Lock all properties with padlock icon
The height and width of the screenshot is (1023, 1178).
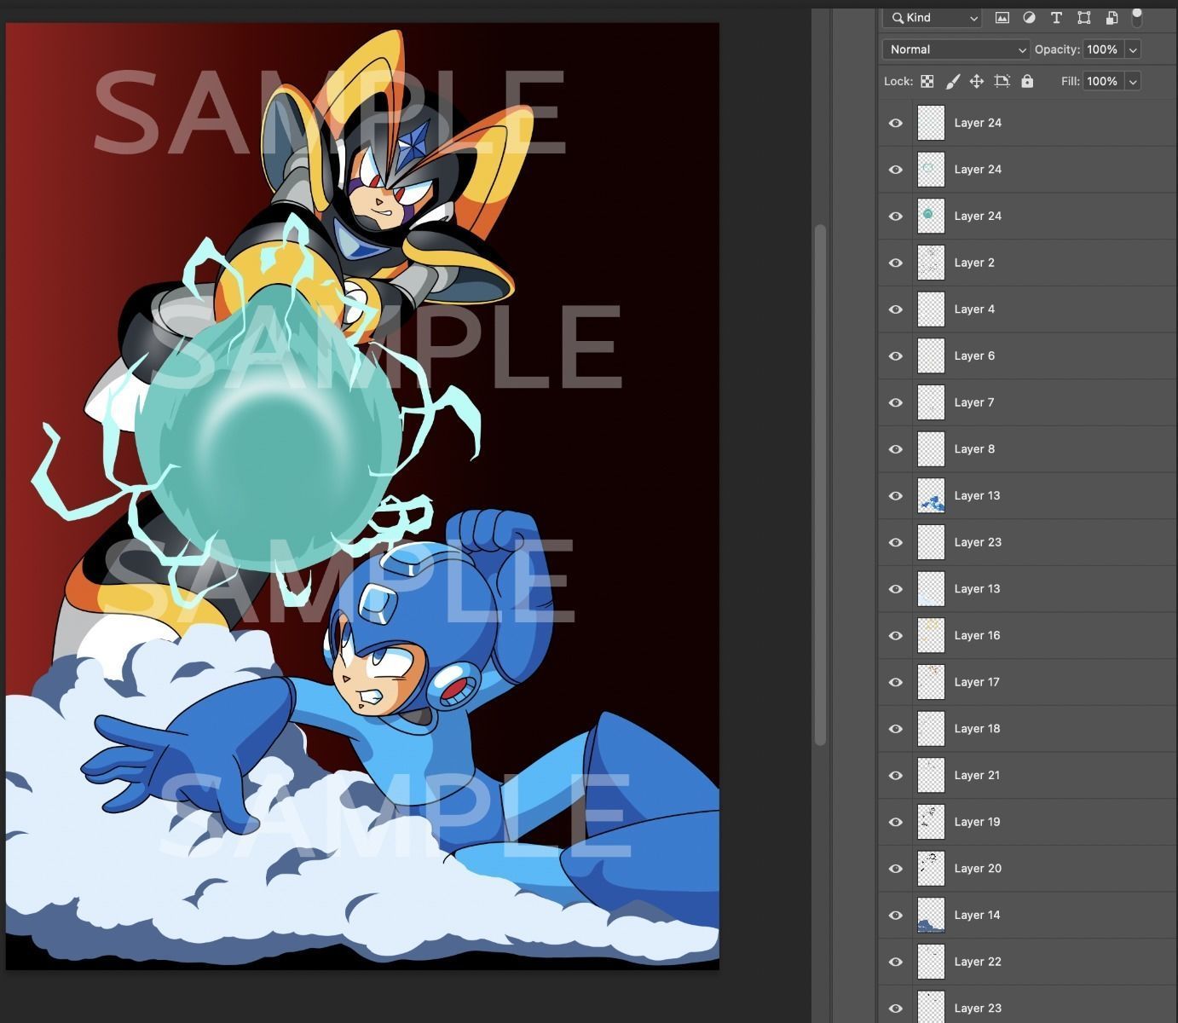1027,81
